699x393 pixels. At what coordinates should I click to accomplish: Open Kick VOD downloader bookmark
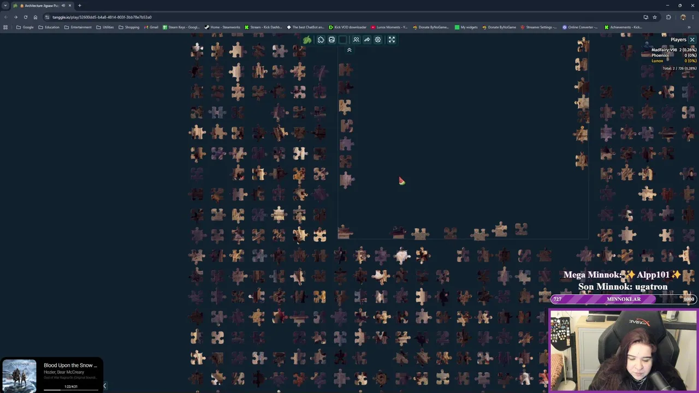tap(347, 27)
